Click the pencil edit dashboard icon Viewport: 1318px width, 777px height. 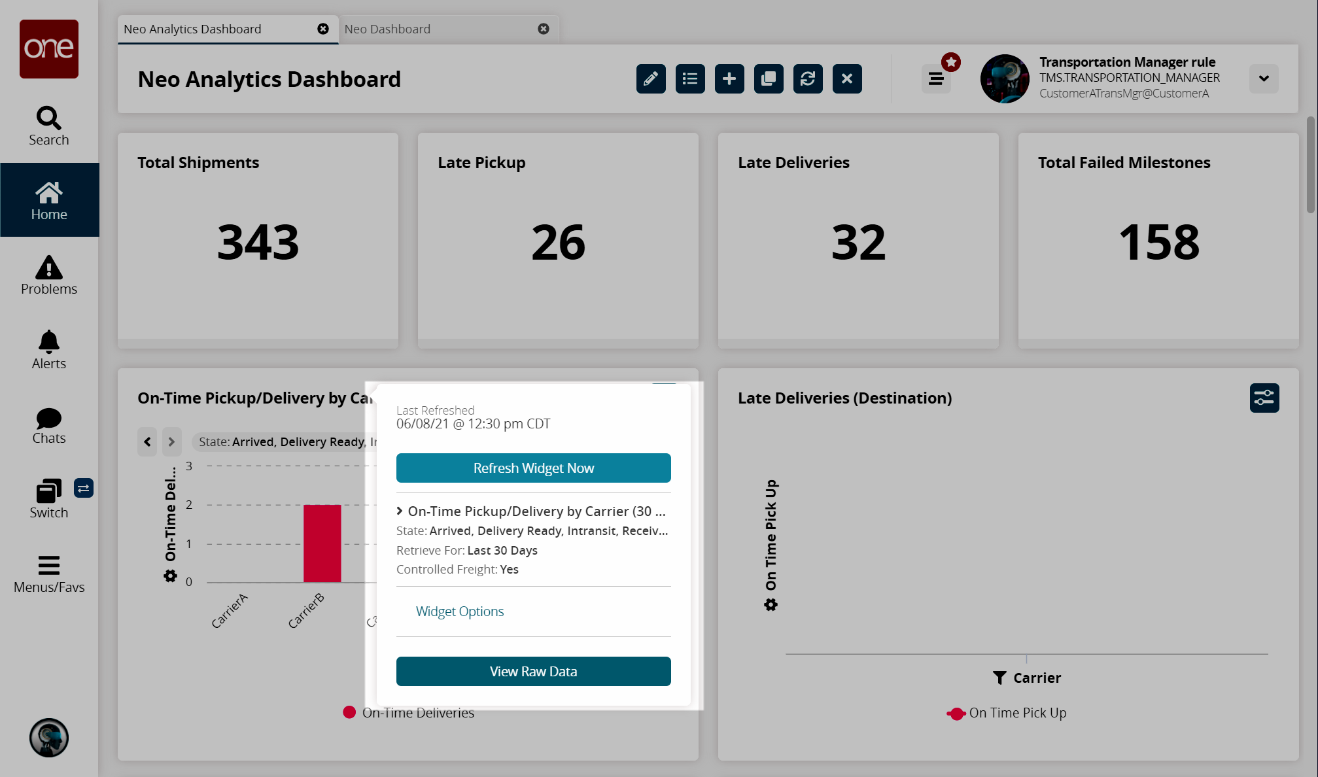[x=651, y=79]
